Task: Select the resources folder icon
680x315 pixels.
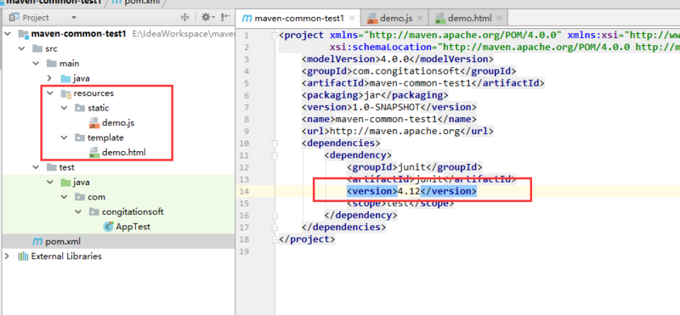Action: [66, 93]
